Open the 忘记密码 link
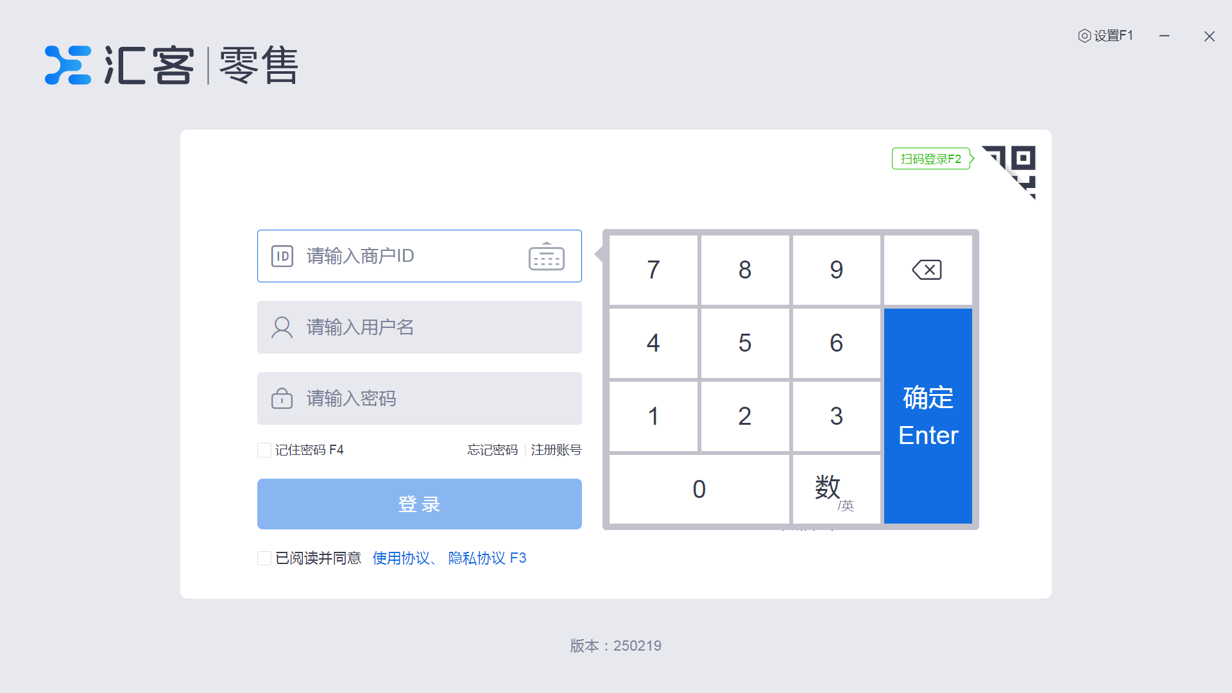1232x693 pixels. click(492, 450)
